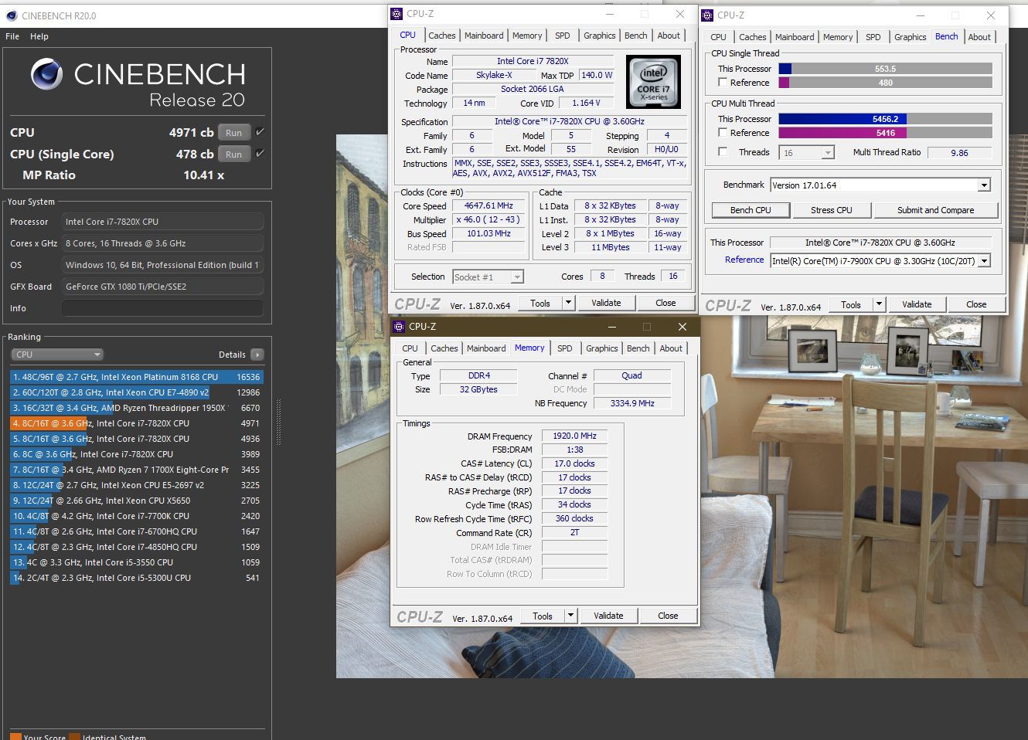
Task: Click the Multiplier value x 46.0
Action: click(x=488, y=219)
